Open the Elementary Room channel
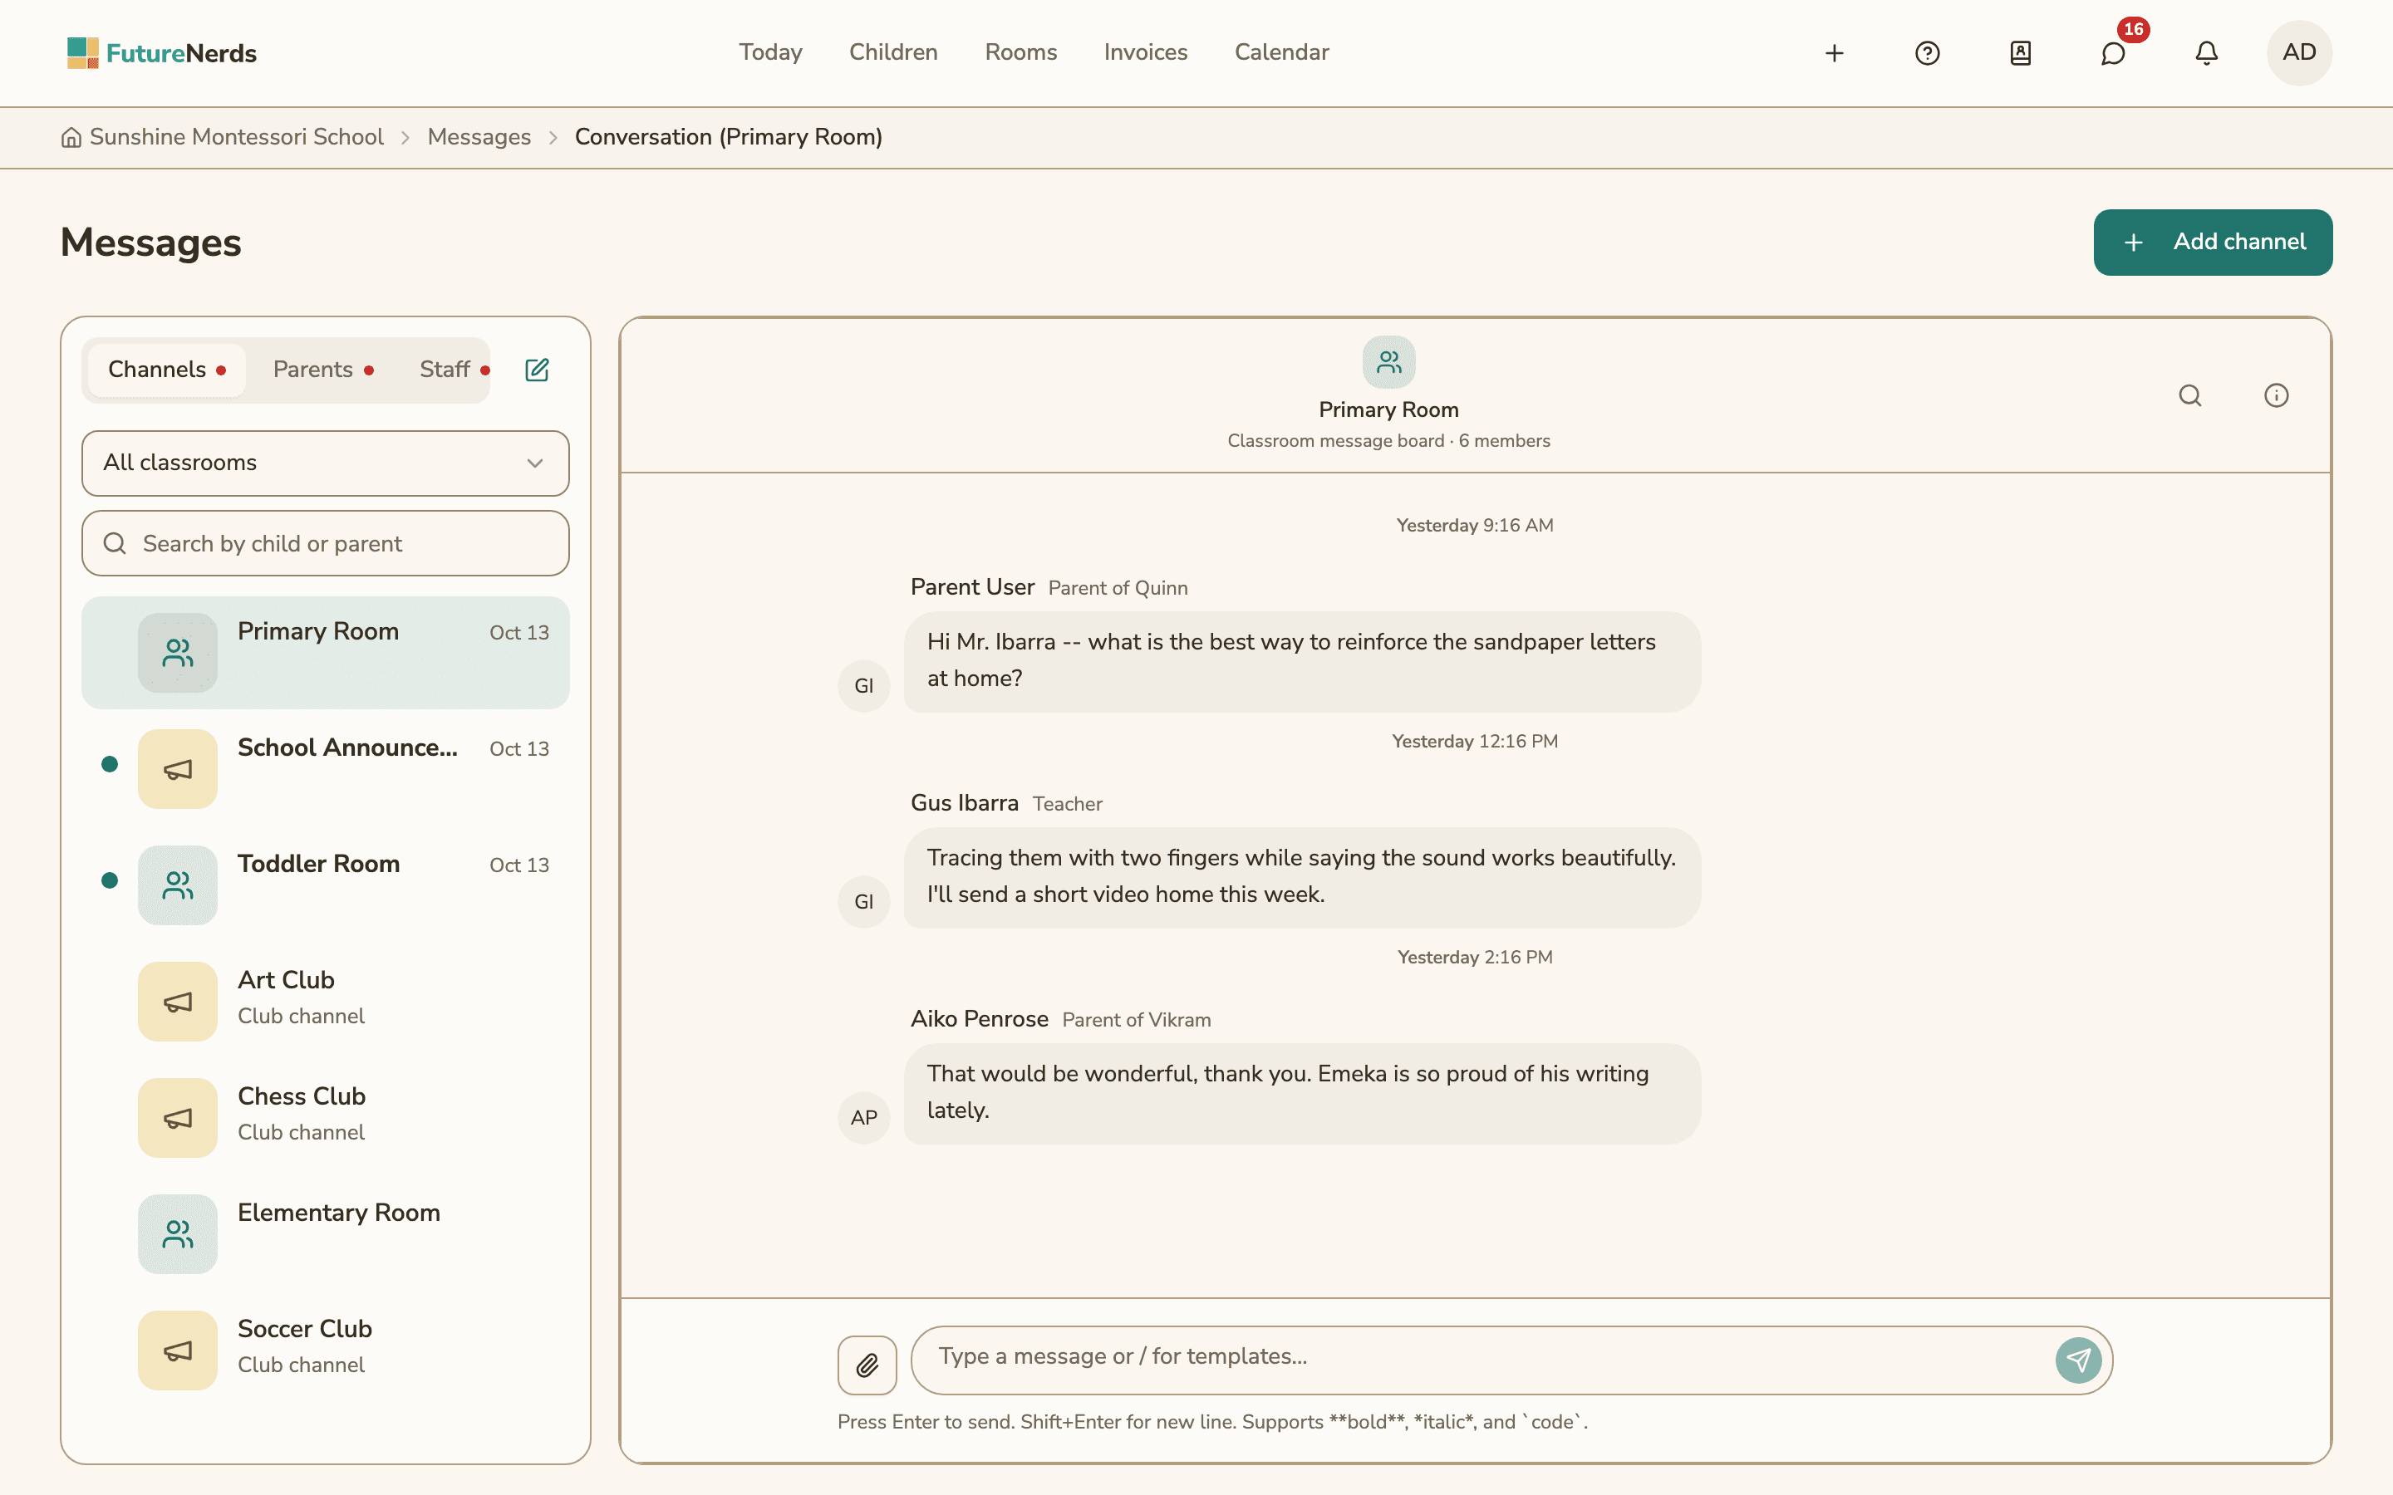The width and height of the screenshot is (2393, 1495). tap(326, 1234)
